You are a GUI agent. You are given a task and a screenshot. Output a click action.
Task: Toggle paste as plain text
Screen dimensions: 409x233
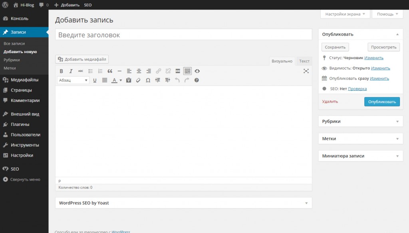tap(129, 80)
